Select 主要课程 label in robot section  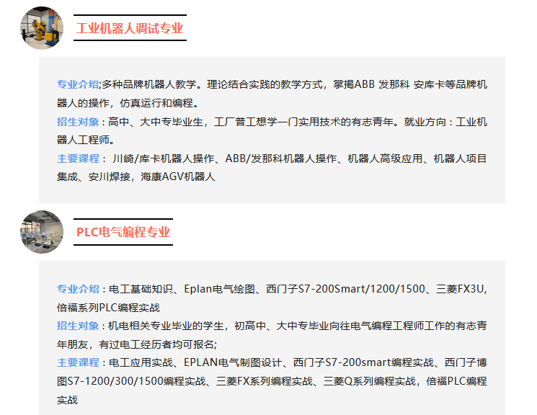pyautogui.click(x=78, y=158)
